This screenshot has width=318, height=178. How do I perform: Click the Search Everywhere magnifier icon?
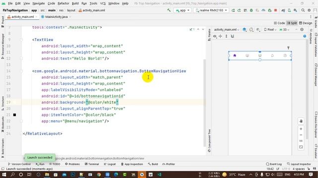click(x=303, y=10)
